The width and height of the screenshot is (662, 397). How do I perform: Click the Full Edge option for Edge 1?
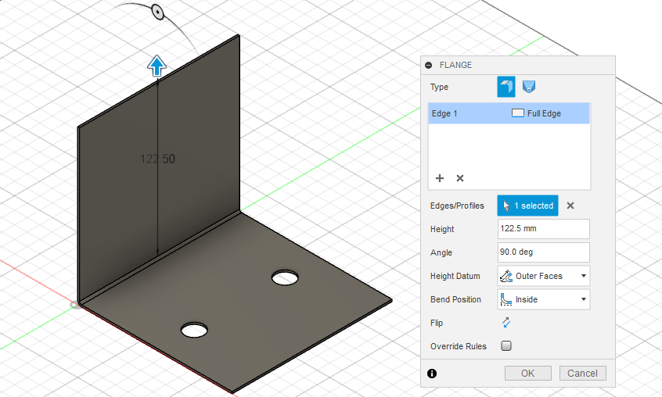click(x=537, y=113)
